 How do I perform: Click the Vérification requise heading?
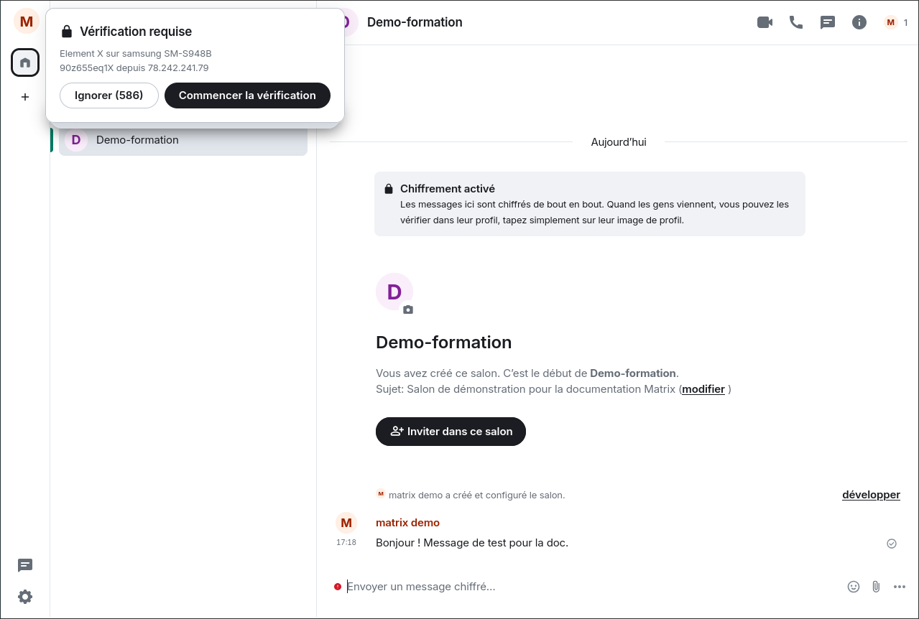tap(136, 32)
